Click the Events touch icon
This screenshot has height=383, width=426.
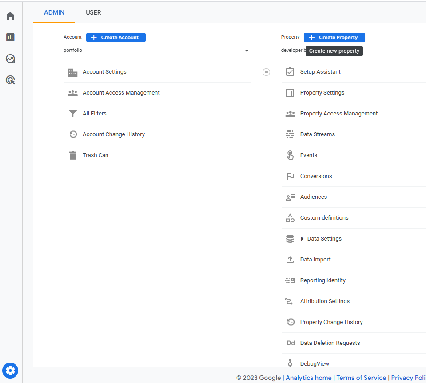(x=290, y=155)
